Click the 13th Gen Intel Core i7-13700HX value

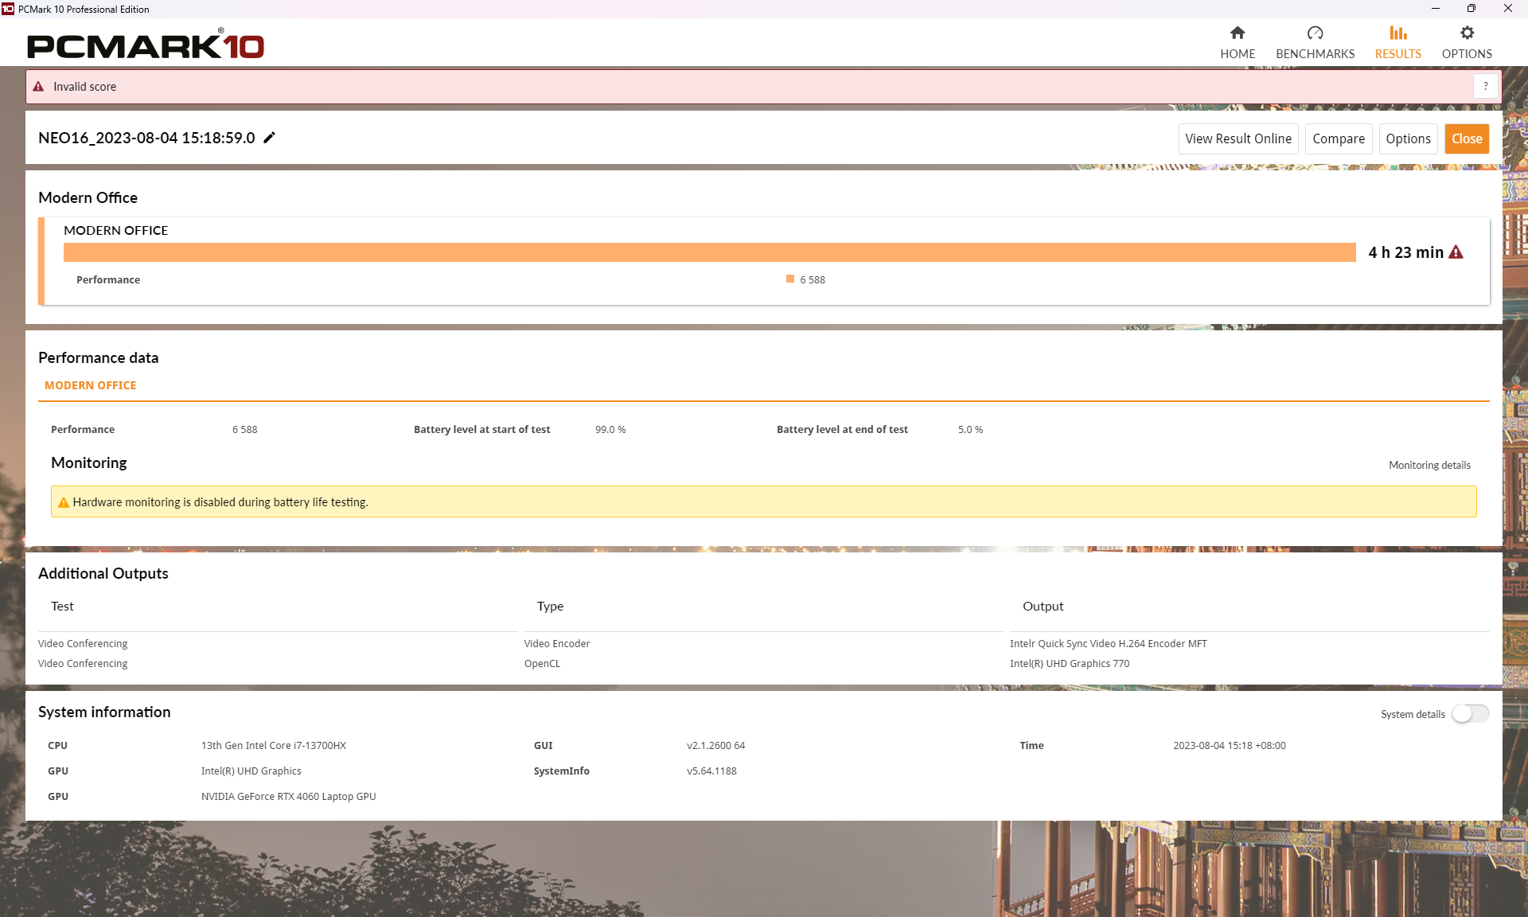click(274, 746)
